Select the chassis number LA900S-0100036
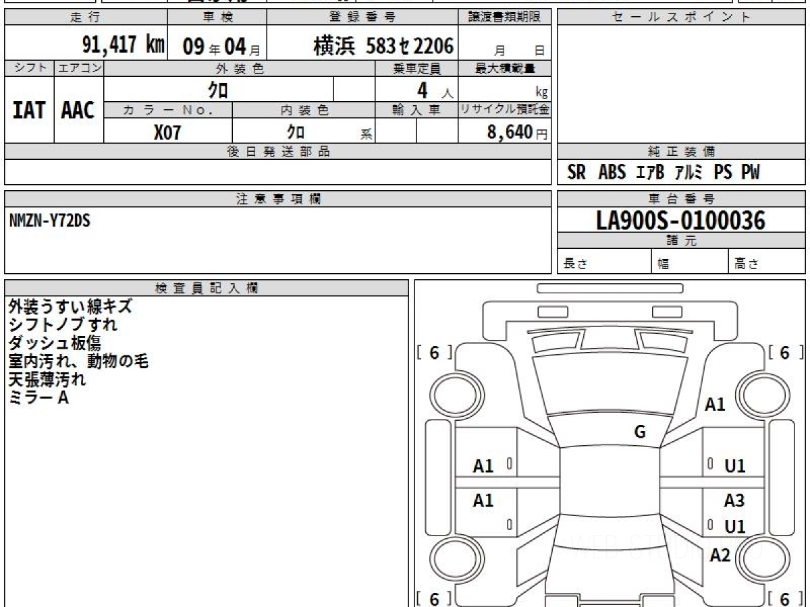The width and height of the screenshot is (810, 607). [680, 221]
